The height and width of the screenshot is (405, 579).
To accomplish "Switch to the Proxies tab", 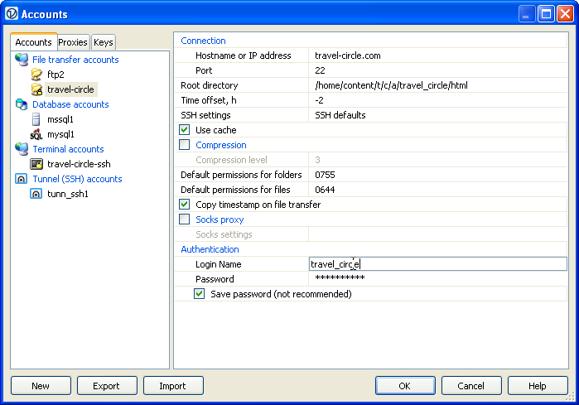I will point(73,42).
